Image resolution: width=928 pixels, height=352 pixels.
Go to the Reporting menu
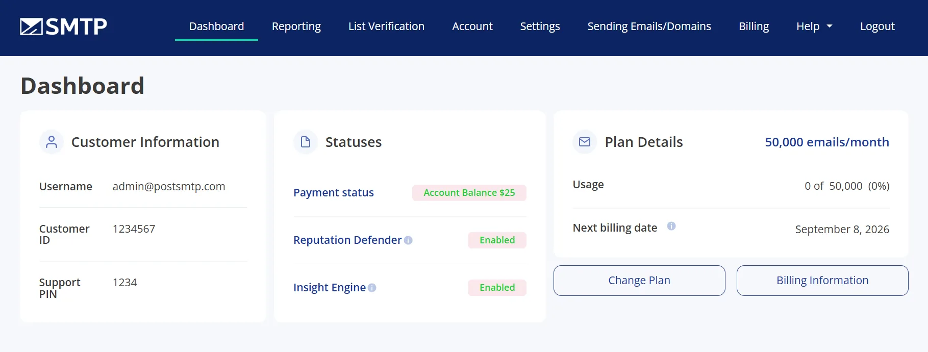[x=296, y=26]
